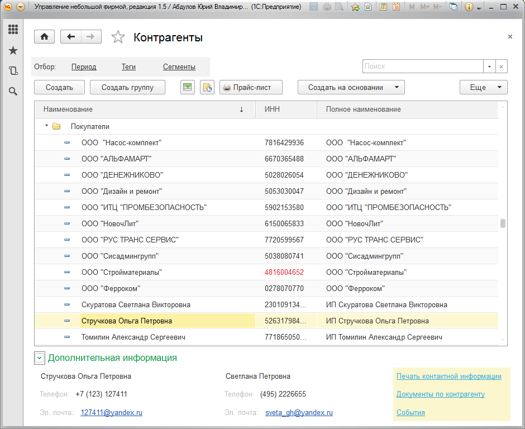Navigate back with the left arrow

(70, 37)
